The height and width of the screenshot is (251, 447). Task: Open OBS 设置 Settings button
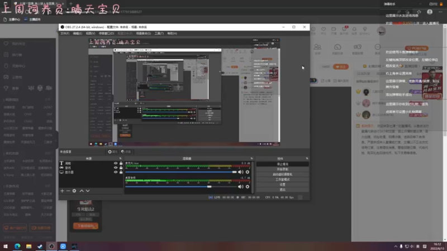[283, 185]
